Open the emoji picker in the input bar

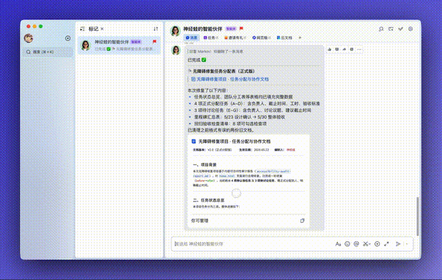pos(347,244)
